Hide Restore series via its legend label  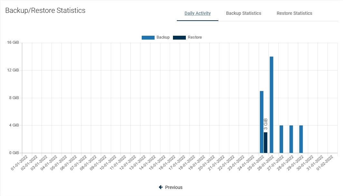tap(195, 37)
